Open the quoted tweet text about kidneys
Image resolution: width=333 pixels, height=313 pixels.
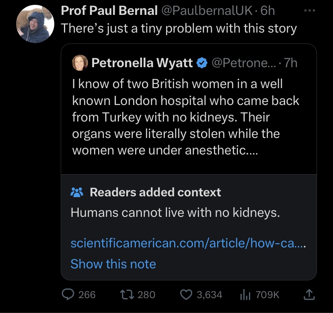tap(186, 117)
